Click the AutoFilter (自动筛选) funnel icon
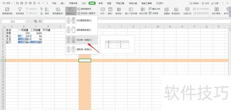Screen dimensions: 231x110 (x=20, y=10)
